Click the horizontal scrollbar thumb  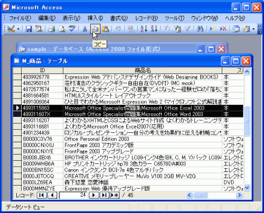pyautogui.click(x=201, y=195)
